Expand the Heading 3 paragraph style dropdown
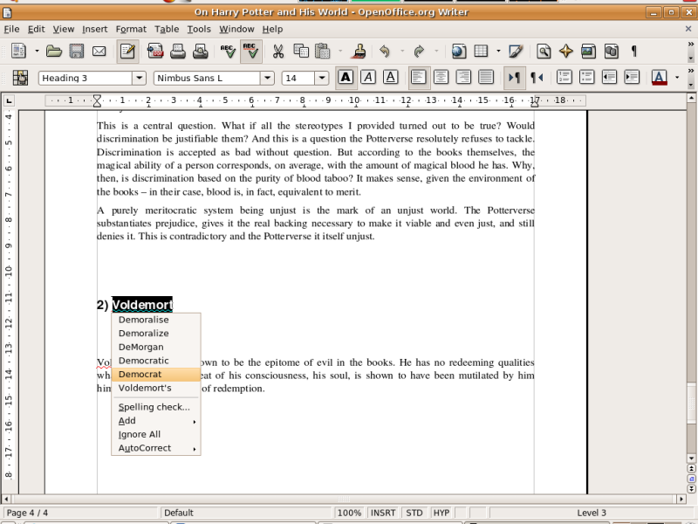 (140, 78)
